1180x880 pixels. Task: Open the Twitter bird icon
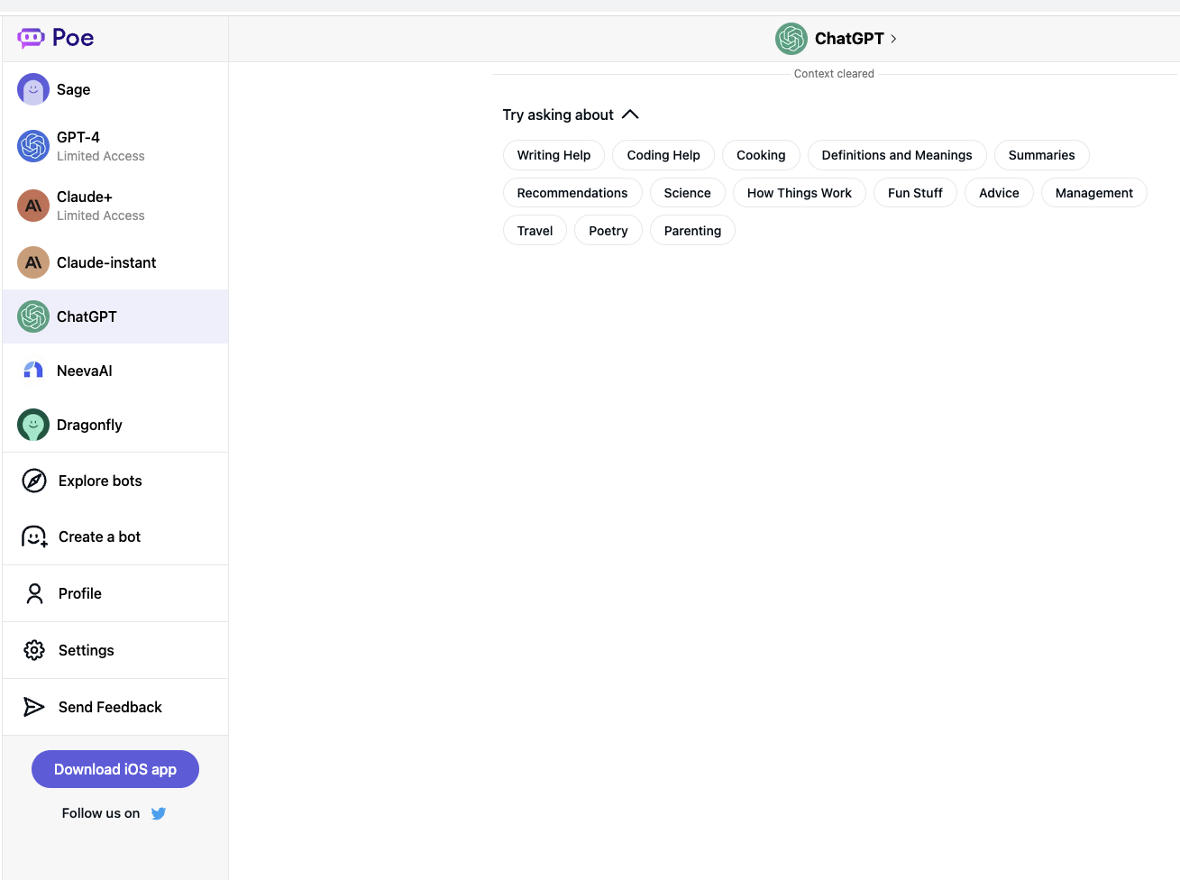[x=159, y=813]
